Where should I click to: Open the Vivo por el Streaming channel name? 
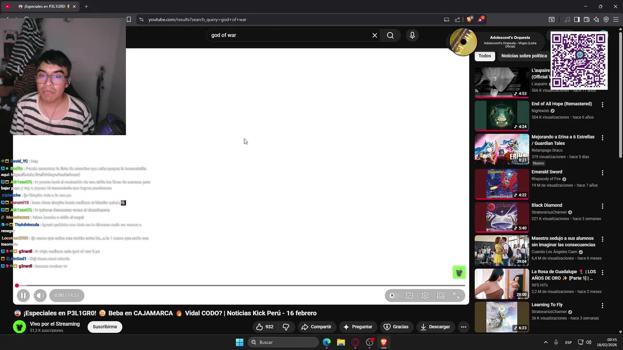55,324
